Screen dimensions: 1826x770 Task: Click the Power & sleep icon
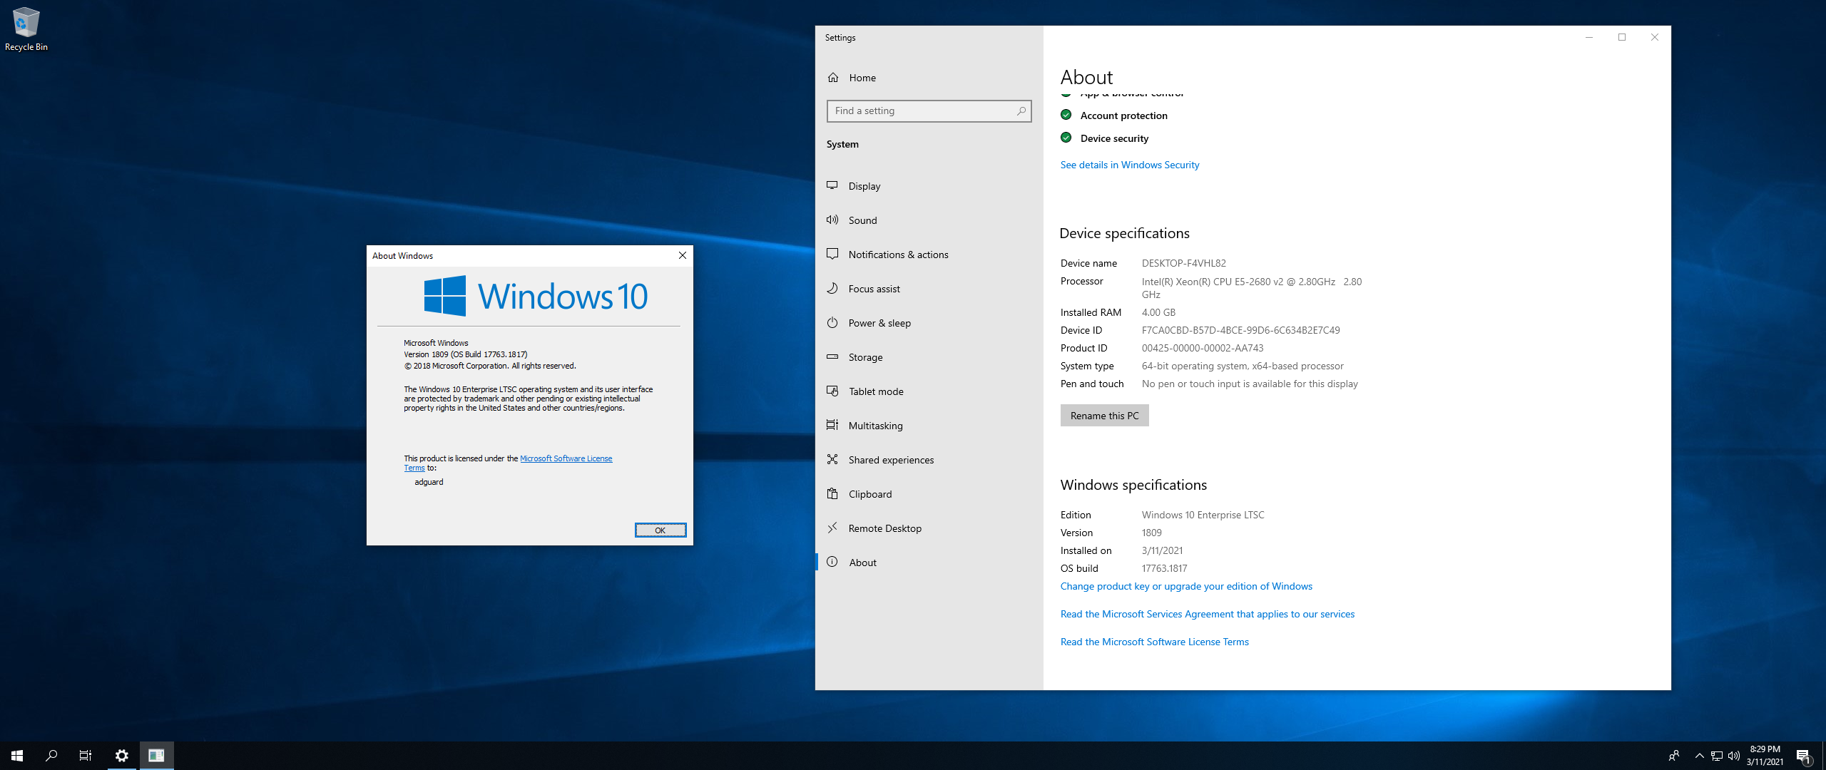coord(832,322)
